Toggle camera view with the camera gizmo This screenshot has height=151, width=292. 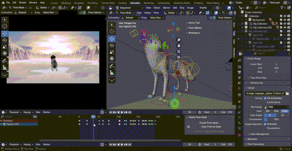click(178, 51)
